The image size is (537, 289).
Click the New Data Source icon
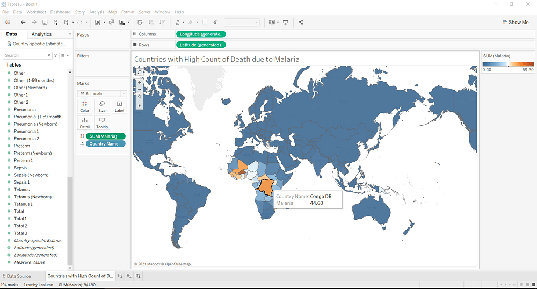(x=56, y=22)
